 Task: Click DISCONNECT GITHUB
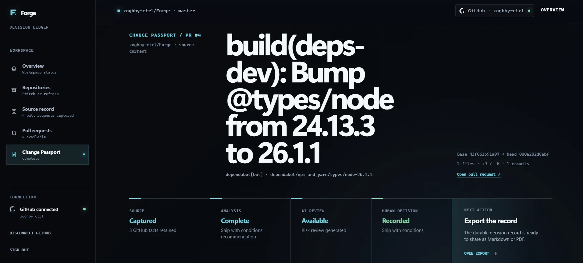30,233
